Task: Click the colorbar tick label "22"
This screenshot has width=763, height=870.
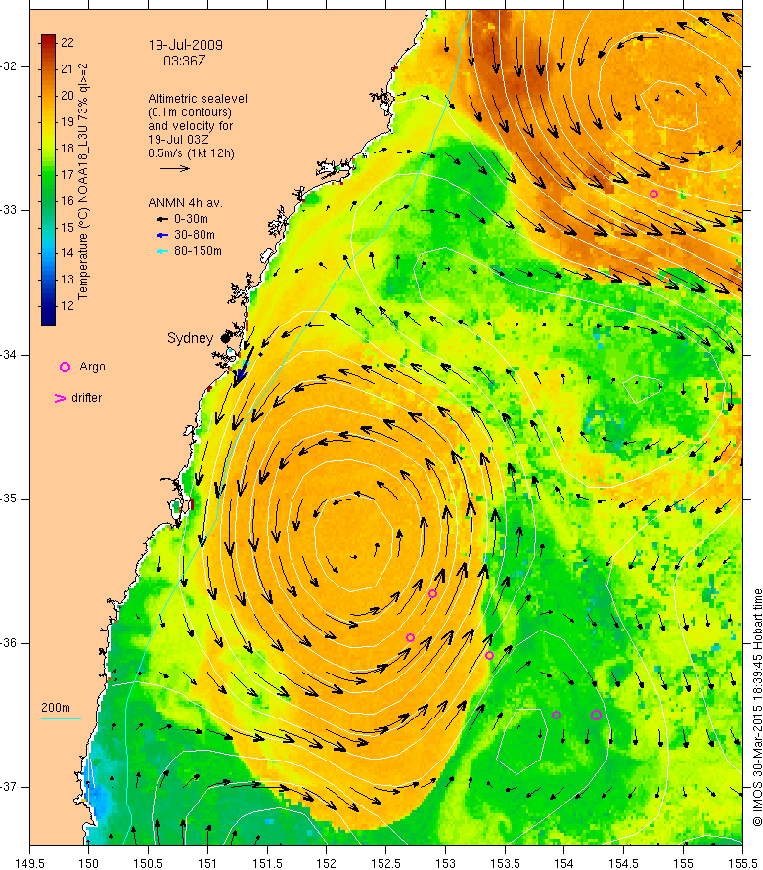Action: pyautogui.click(x=67, y=43)
